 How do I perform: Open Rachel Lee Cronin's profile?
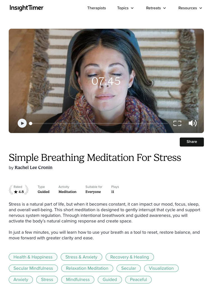coord(33,168)
